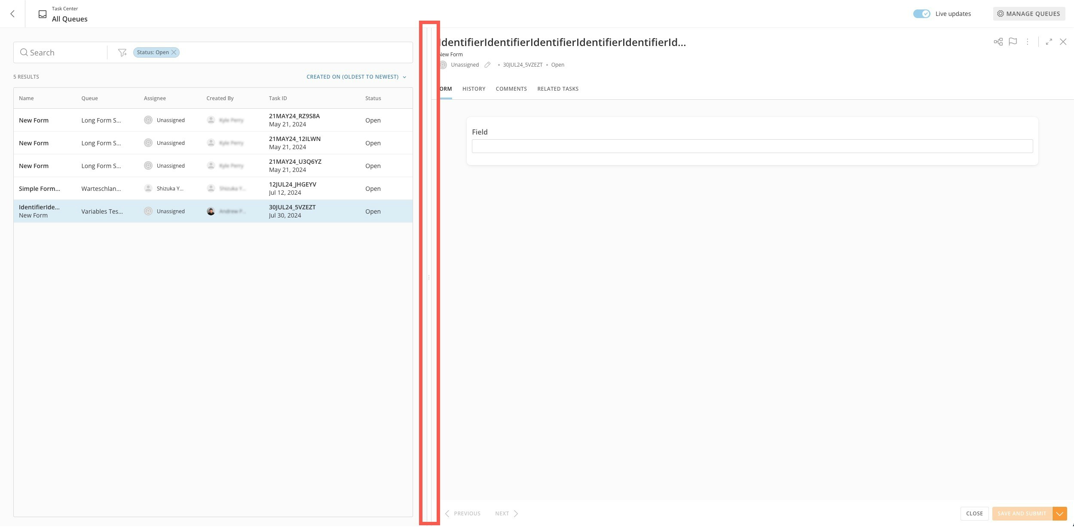Screen dimensions: 1074x527
Task: Click the back arrow icon
Action: point(12,14)
